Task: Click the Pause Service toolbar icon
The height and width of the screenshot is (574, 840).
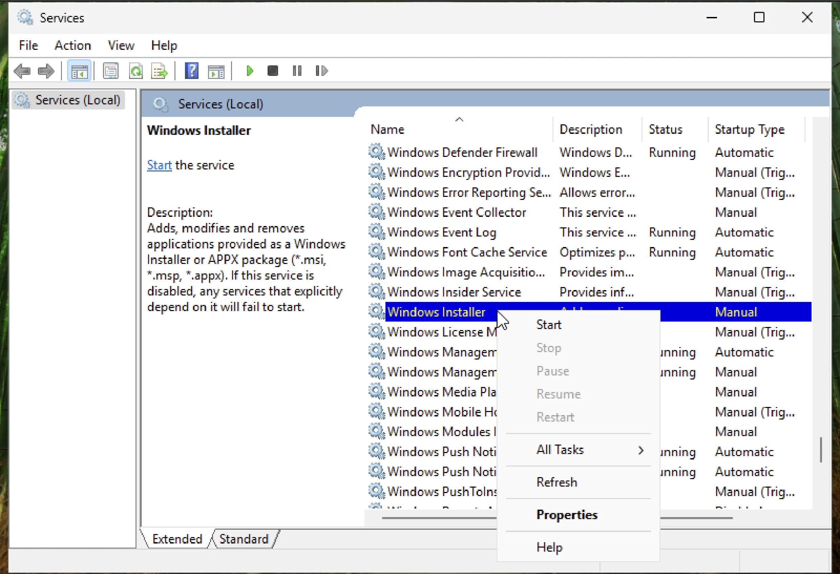Action: 297,71
